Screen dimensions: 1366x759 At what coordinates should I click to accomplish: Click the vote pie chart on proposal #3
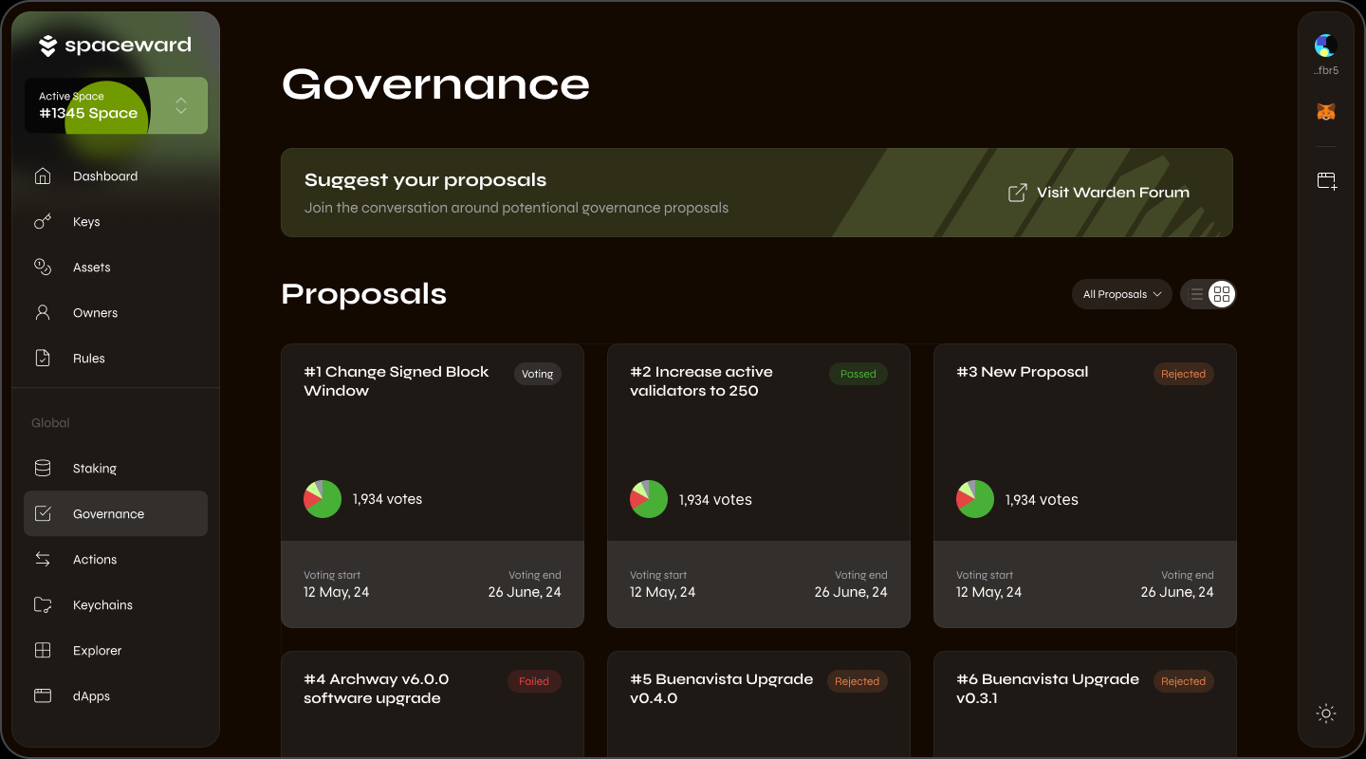[975, 499]
